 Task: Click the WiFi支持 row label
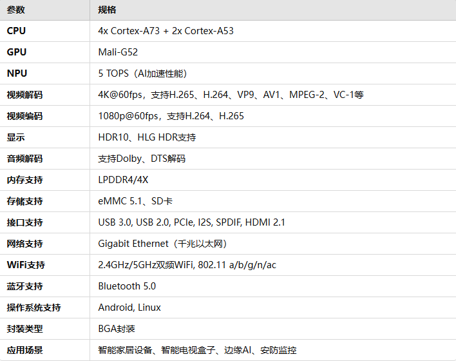tap(26, 265)
